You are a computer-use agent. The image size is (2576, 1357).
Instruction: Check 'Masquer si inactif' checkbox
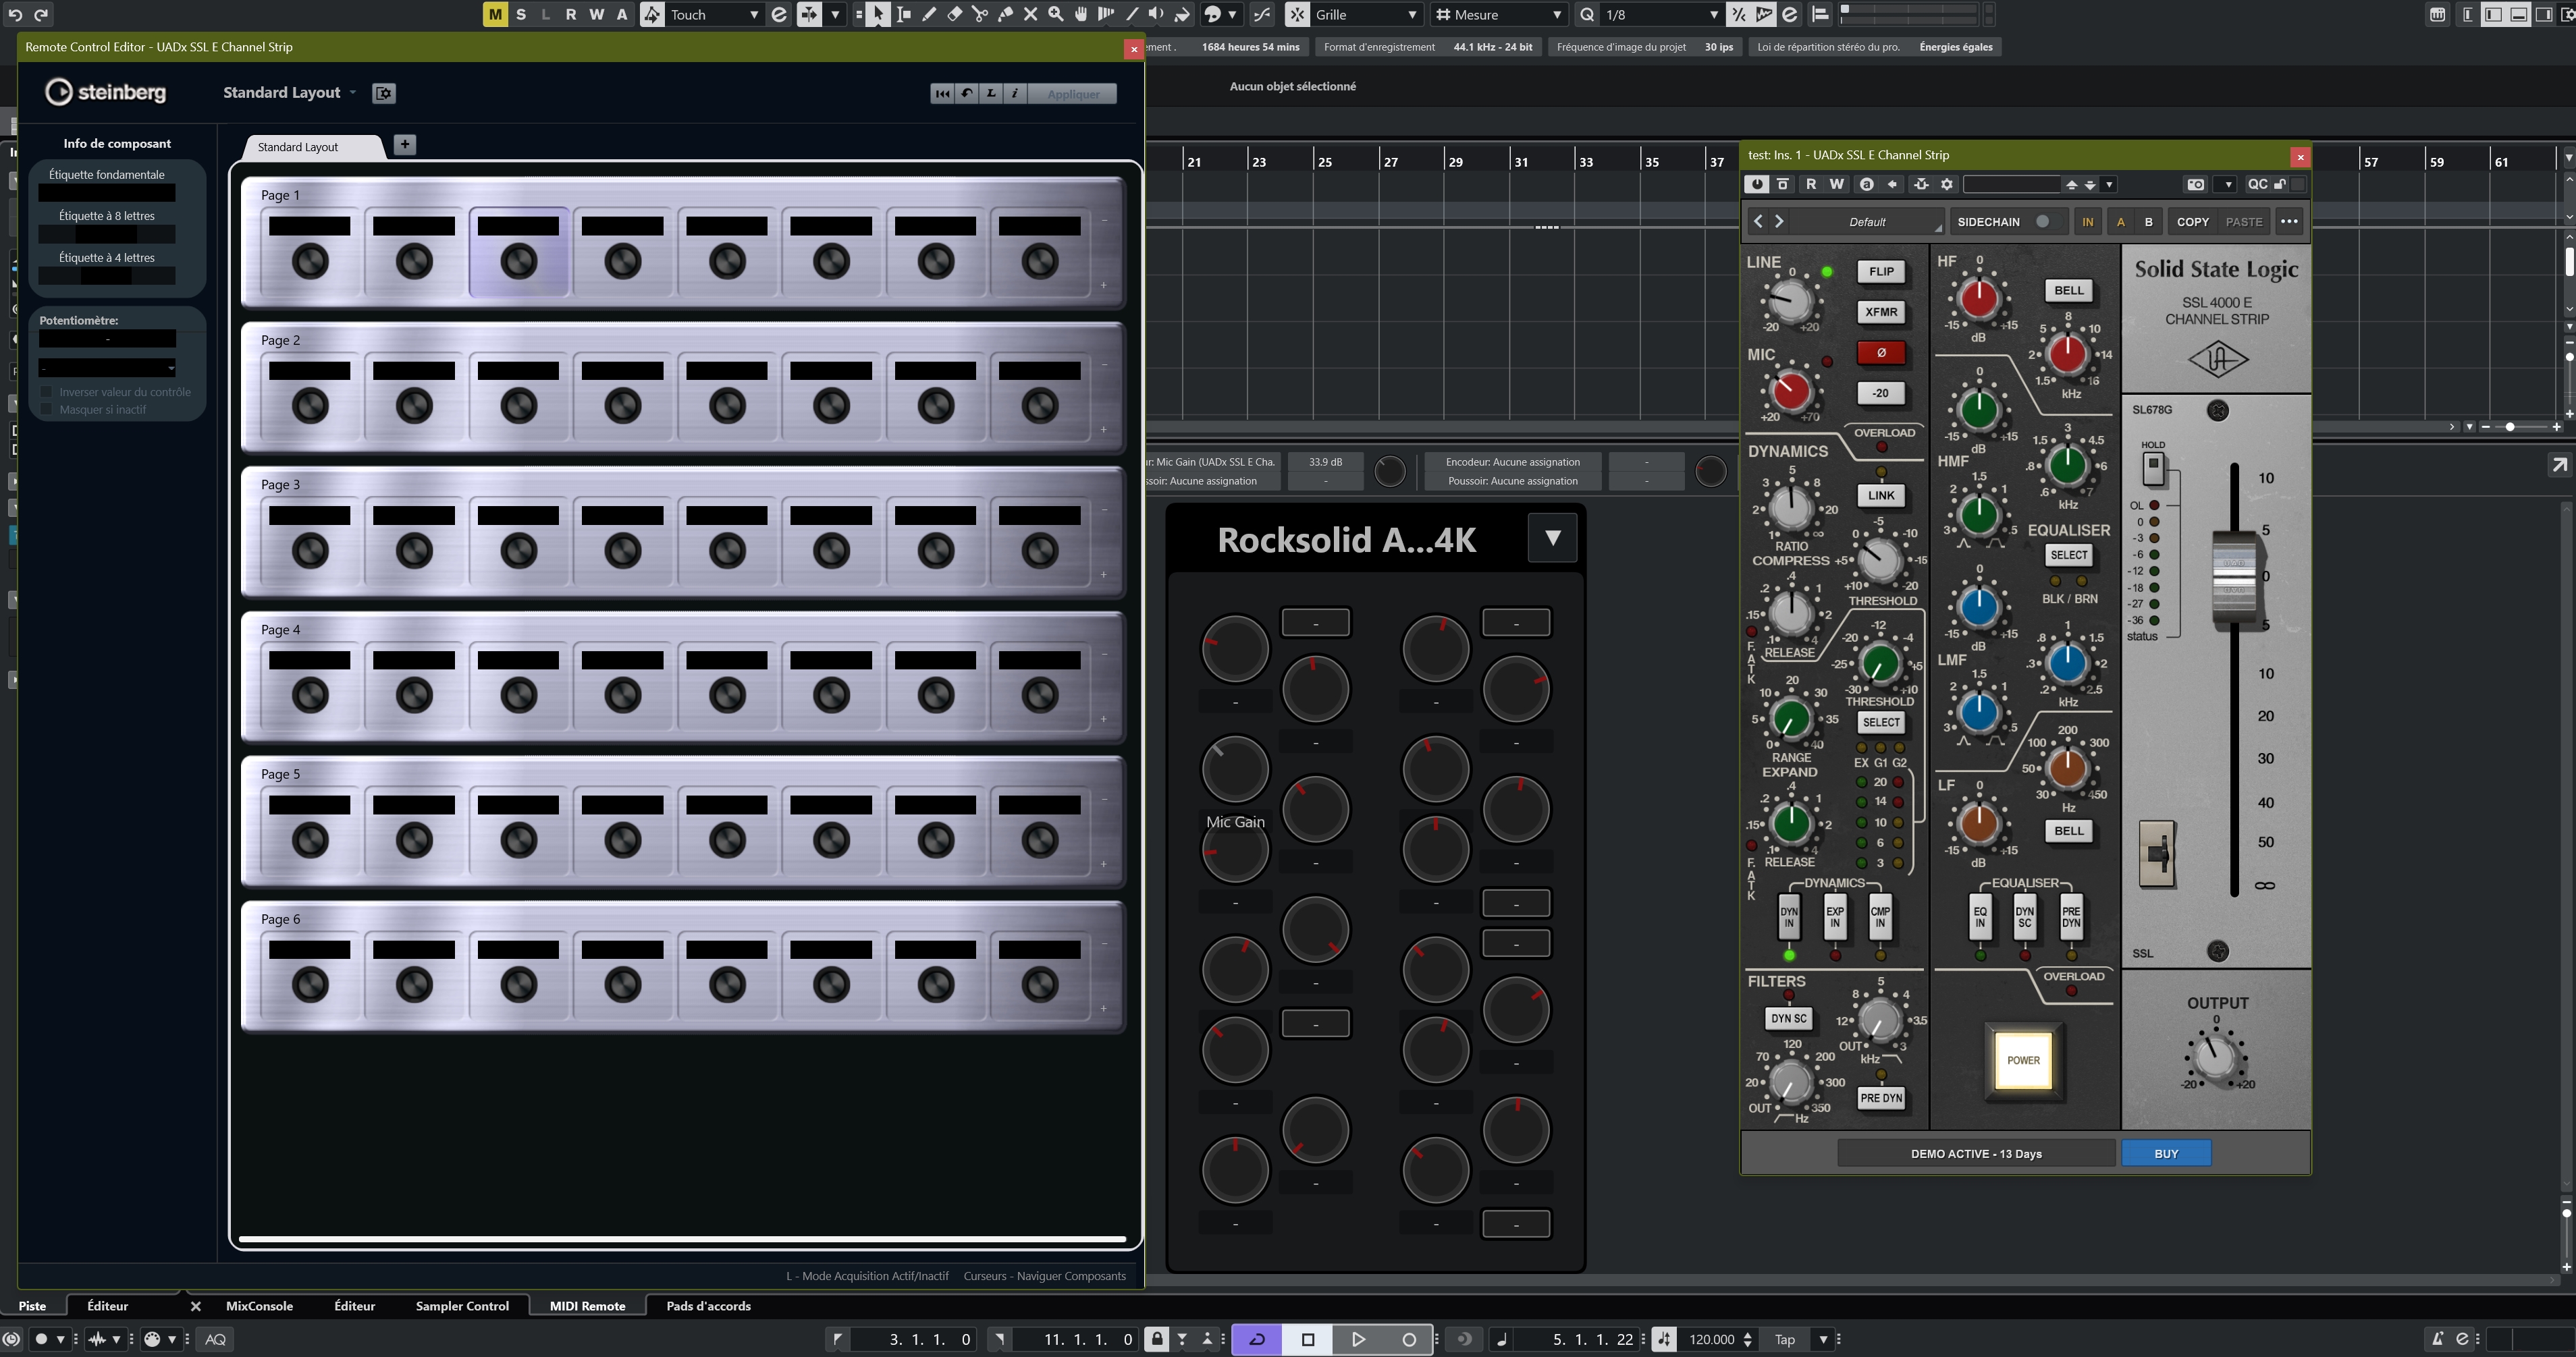pyautogui.click(x=46, y=410)
